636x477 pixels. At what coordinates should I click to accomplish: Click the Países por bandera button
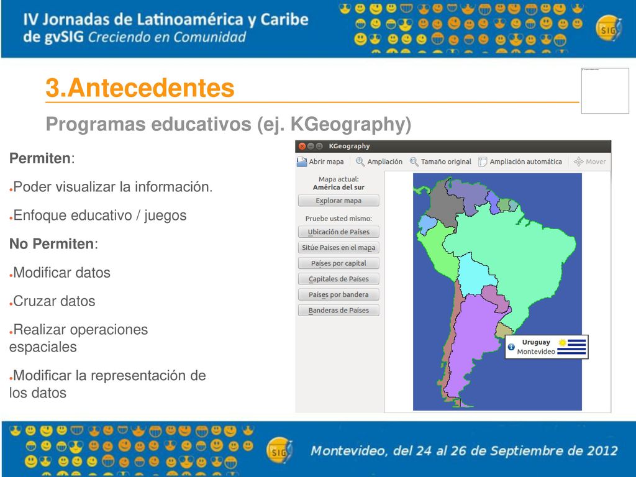tap(338, 294)
